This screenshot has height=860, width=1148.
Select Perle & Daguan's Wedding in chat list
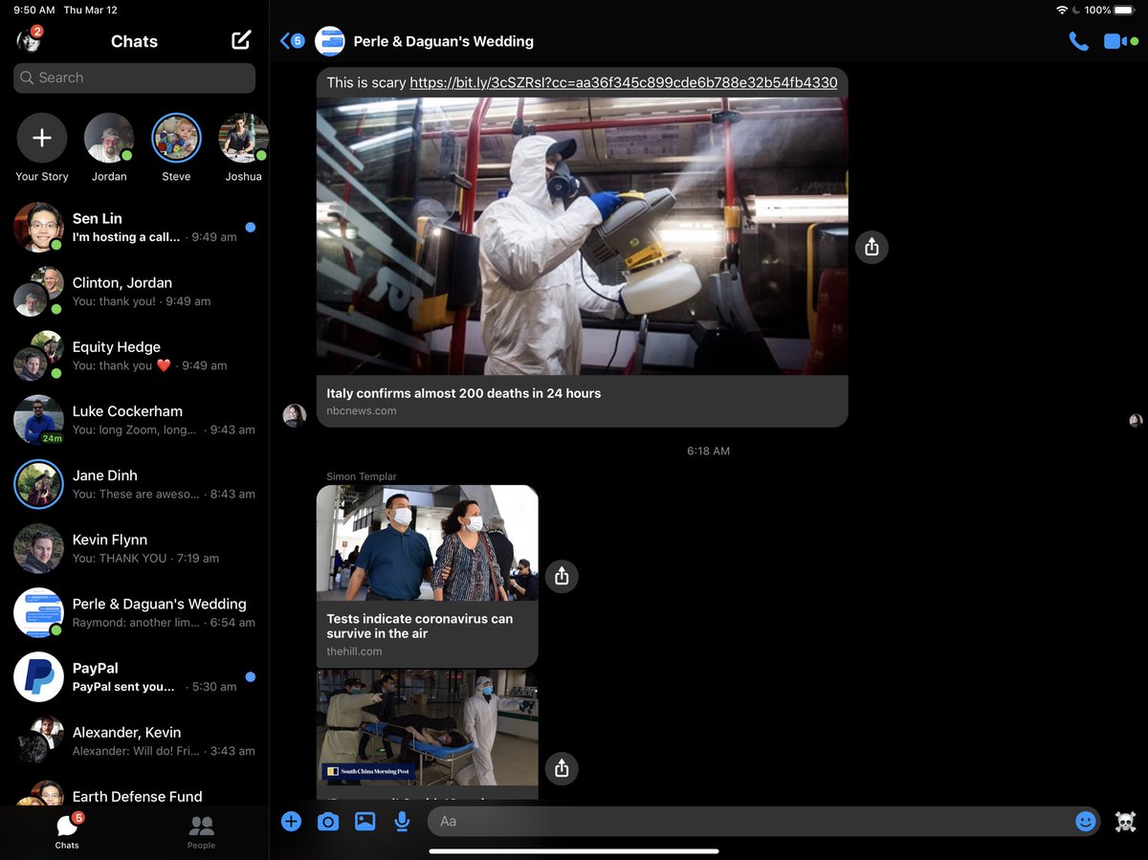(134, 611)
